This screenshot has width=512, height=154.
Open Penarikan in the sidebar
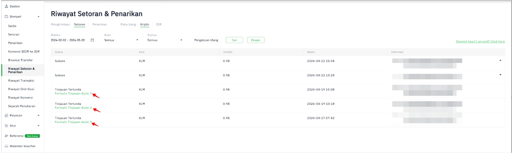[15, 43]
